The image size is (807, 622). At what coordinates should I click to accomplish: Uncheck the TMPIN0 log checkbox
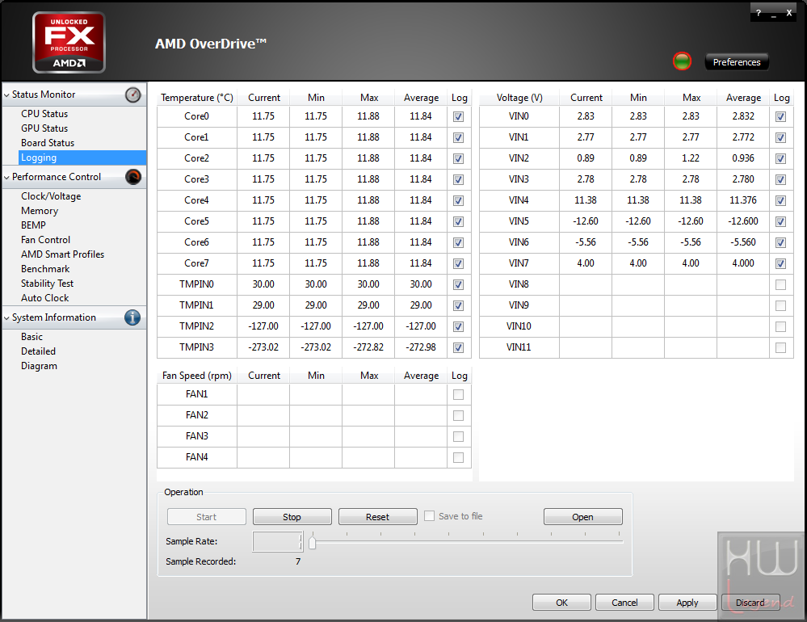[x=458, y=284]
